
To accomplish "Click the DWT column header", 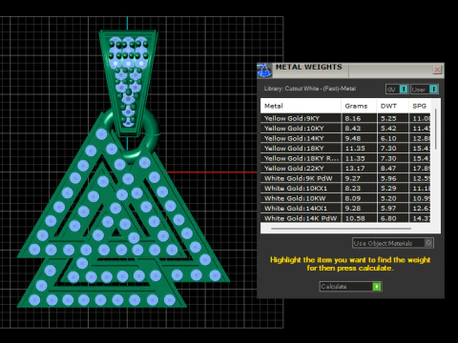I will (x=392, y=106).
